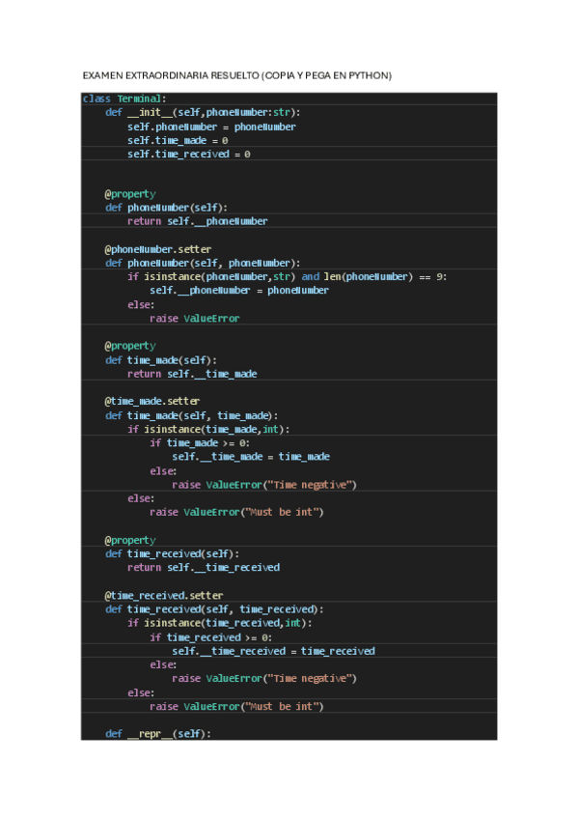Select the 'def __init__(self,phoneNumber:str):' line
The width and height of the screenshot is (578, 819).
pyautogui.click(x=203, y=112)
